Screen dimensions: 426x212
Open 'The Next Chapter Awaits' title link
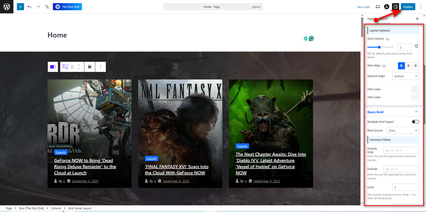coord(271,164)
